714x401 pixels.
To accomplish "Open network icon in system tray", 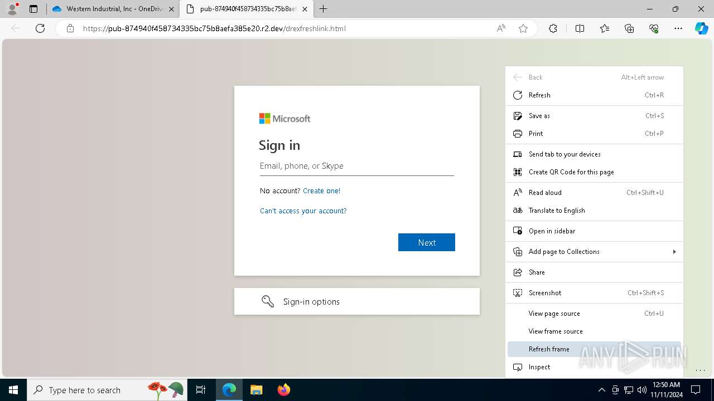I will click(x=629, y=390).
